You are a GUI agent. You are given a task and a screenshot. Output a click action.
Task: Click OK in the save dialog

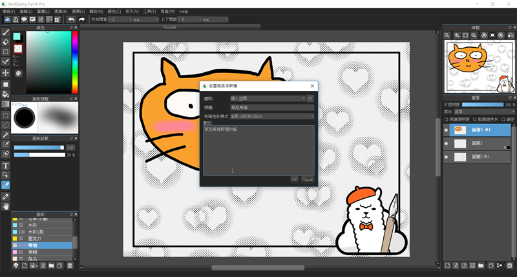pyautogui.click(x=294, y=180)
